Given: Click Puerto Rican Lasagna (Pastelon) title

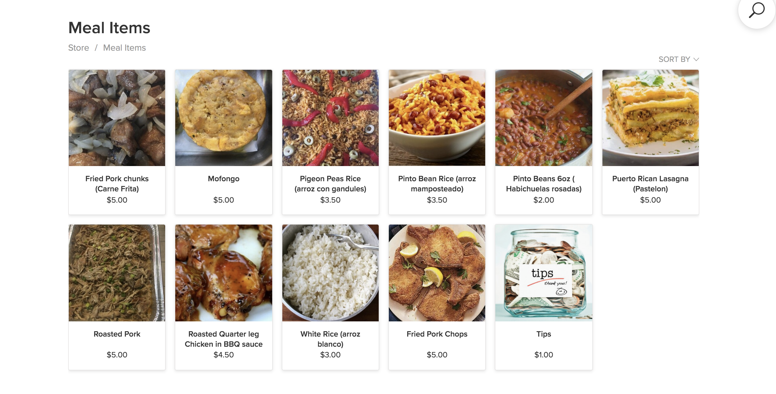Looking at the screenshot, I should pyautogui.click(x=650, y=184).
